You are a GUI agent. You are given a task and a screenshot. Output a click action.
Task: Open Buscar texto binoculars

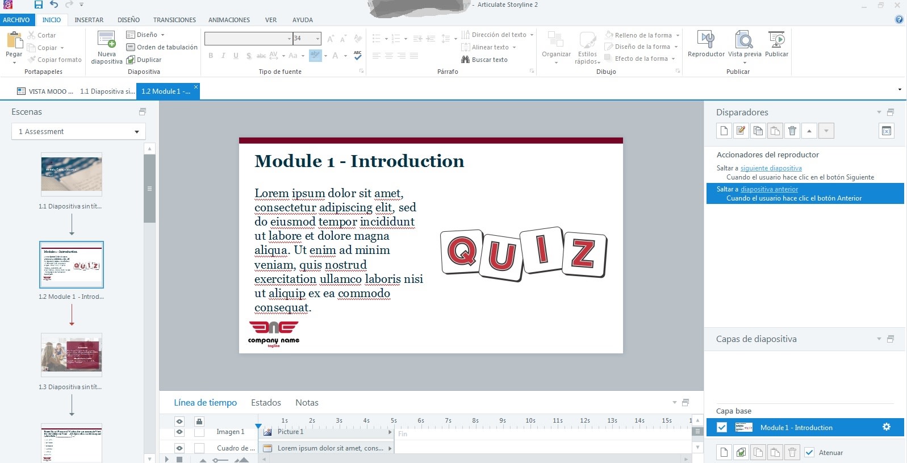(484, 60)
